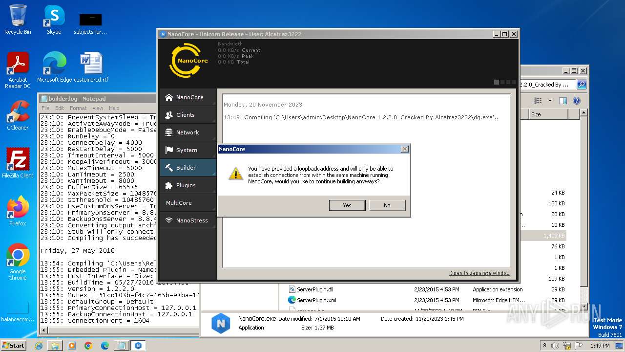The image size is (625, 352).
Task: Open the MultiCore section
Action: pyautogui.click(x=188, y=203)
